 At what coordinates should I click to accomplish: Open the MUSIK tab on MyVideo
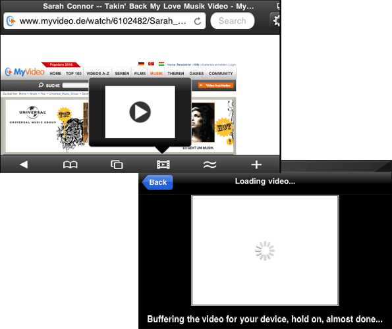coord(156,74)
